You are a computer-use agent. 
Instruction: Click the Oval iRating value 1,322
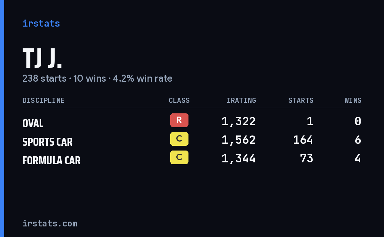239,121
